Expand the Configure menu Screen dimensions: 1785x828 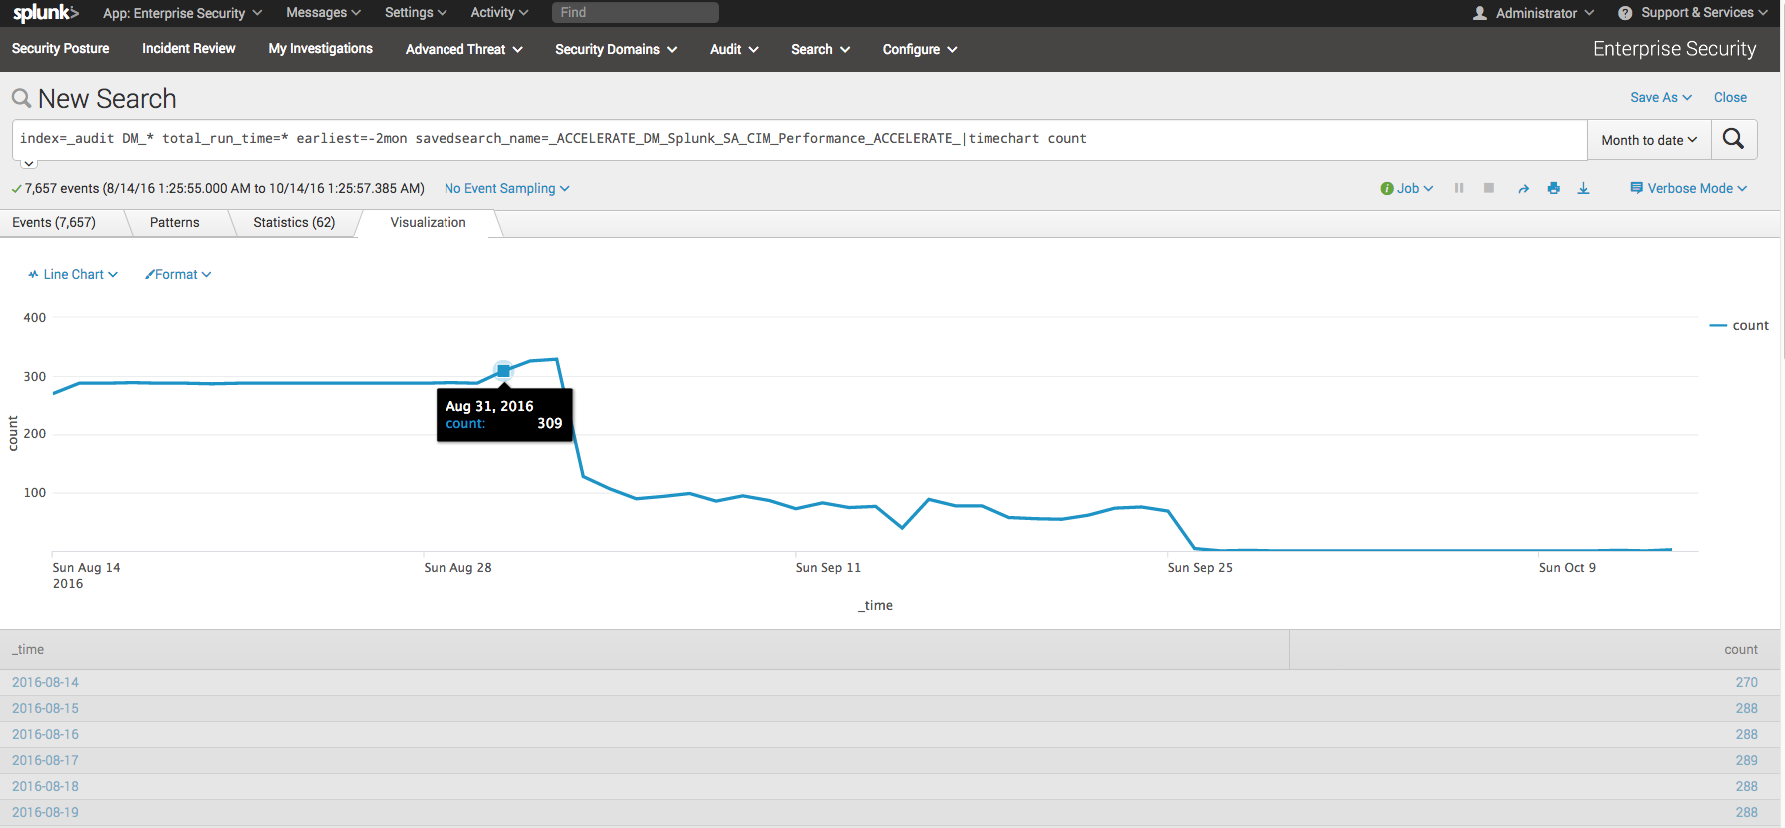tap(920, 49)
